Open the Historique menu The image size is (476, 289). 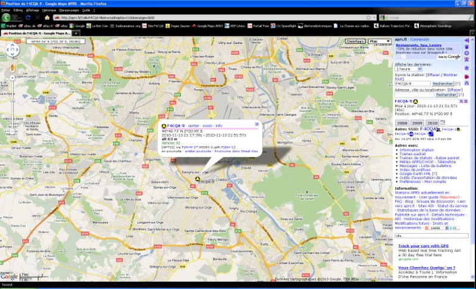(x=49, y=10)
